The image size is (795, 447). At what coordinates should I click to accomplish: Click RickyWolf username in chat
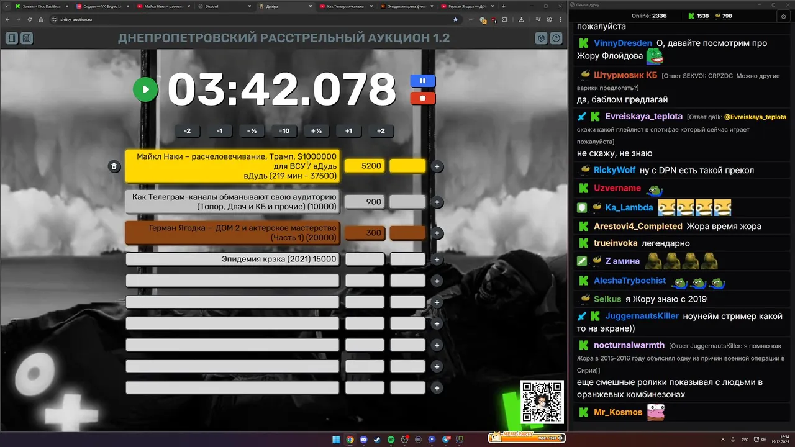pos(614,170)
